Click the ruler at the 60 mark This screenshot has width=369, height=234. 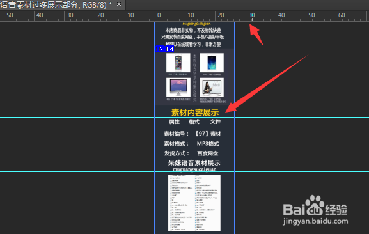tap(342, 15)
